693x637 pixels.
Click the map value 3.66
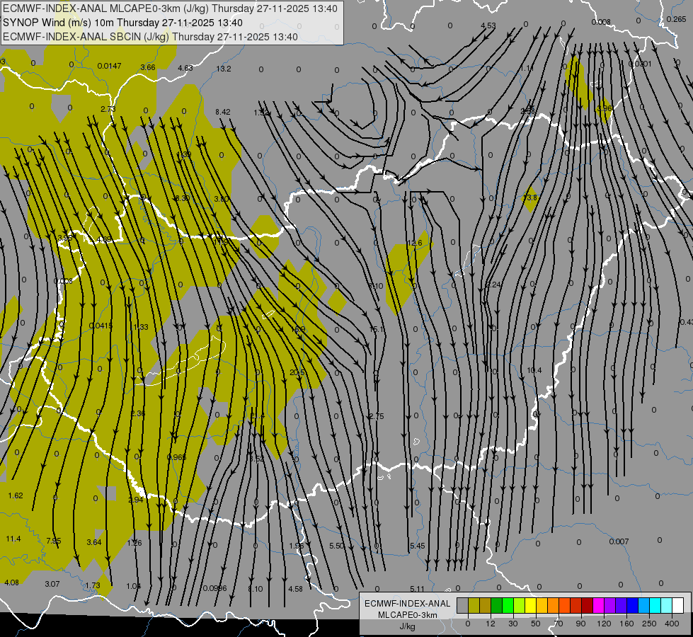[x=148, y=67]
